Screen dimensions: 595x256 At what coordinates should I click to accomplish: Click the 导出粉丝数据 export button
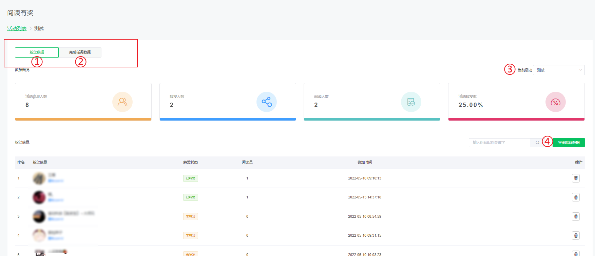click(569, 143)
